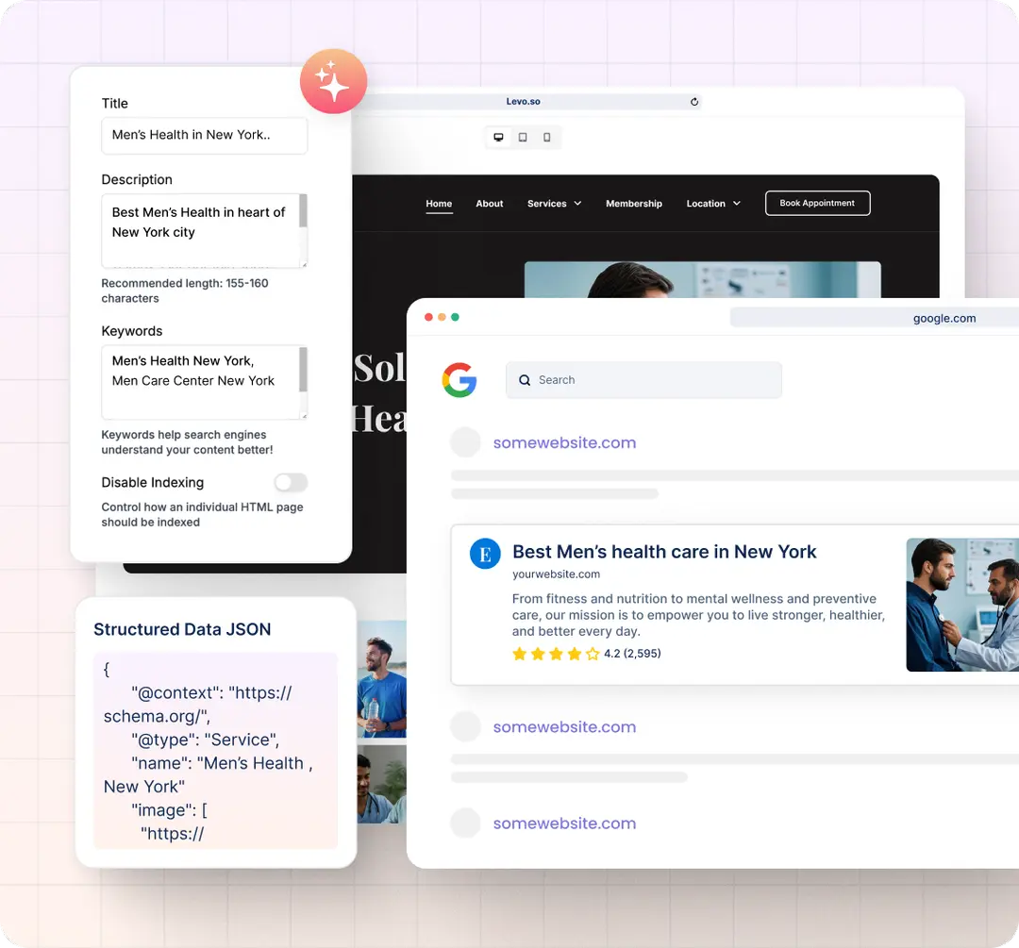Click the Book Appointment button
Image resolution: width=1019 pixels, height=948 pixels.
pos(817,203)
